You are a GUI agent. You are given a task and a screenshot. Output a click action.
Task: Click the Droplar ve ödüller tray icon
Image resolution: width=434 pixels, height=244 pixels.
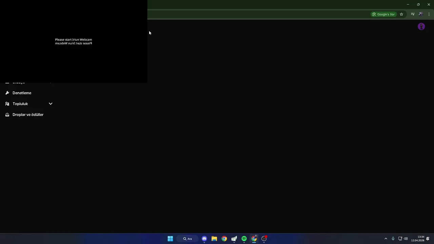(7, 115)
